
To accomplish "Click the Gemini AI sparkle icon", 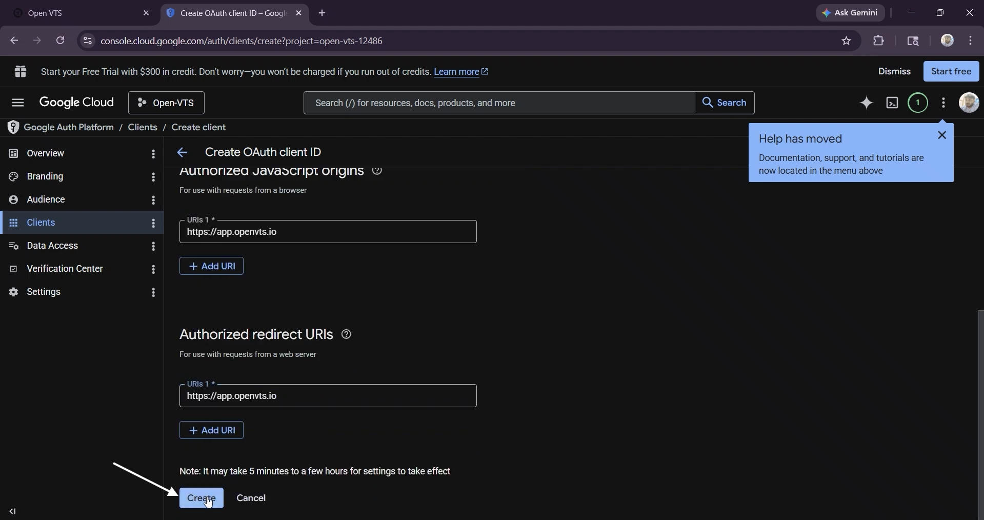I will (867, 103).
